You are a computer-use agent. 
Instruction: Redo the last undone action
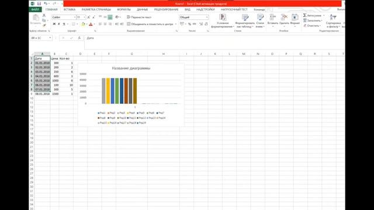point(54,3)
